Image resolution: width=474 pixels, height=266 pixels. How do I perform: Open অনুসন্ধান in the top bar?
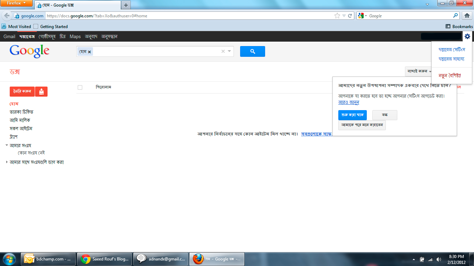(x=109, y=36)
